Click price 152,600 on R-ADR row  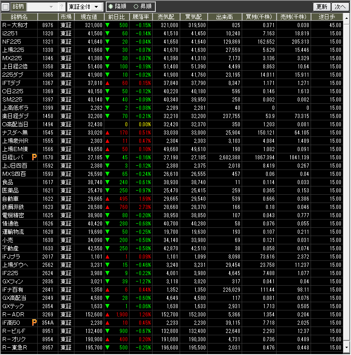click(x=94, y=315)
